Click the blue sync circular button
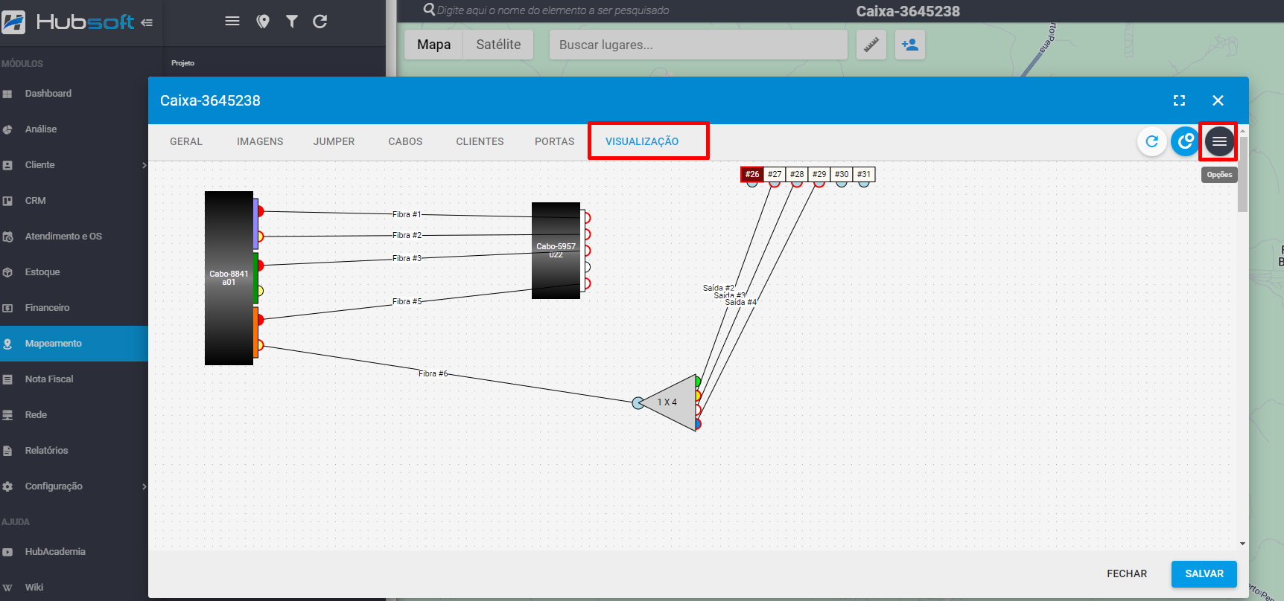The height and width of the screenshot is (601, 1284). pyautogui.click(x=1185, y=141)
